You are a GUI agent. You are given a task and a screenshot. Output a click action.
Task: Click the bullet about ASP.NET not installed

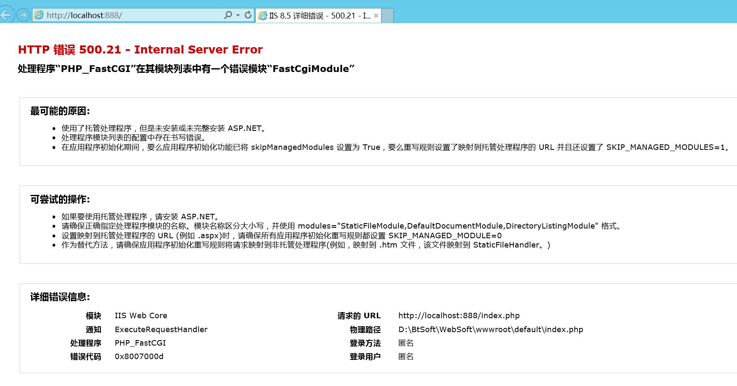[x=165, y=128]
